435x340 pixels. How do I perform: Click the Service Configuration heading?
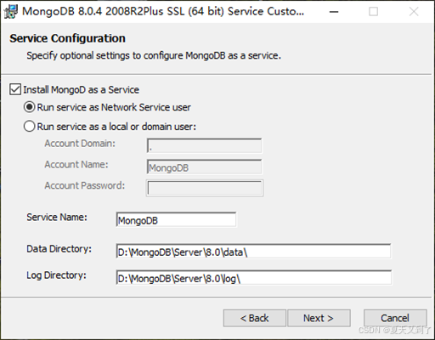pyautogui.click(x=67, y=38)
